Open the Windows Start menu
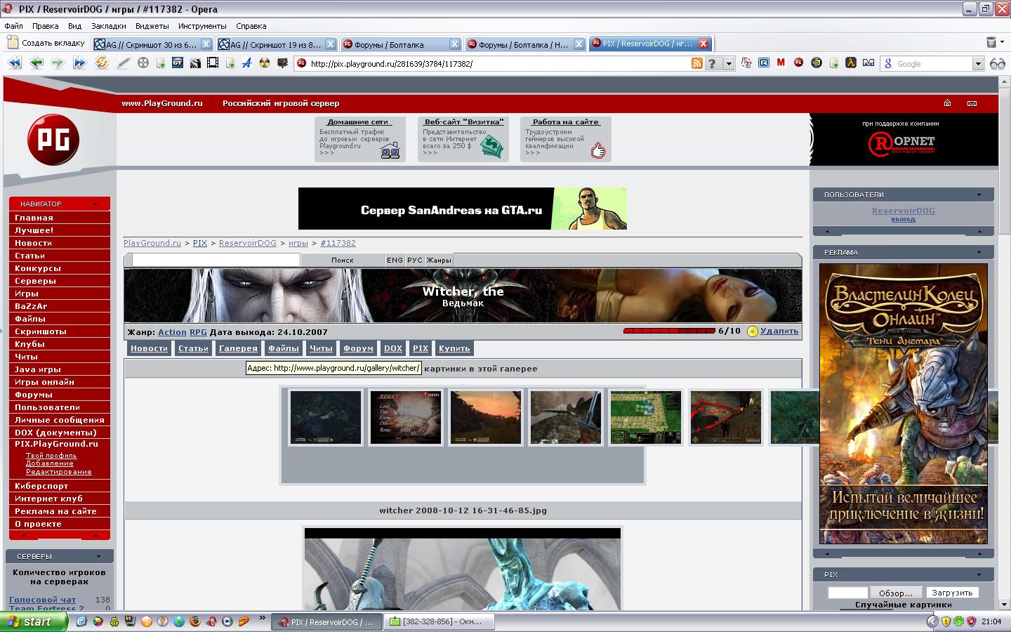The height and width of the screenshot is (632, 1011). click(x=34, y=621)
